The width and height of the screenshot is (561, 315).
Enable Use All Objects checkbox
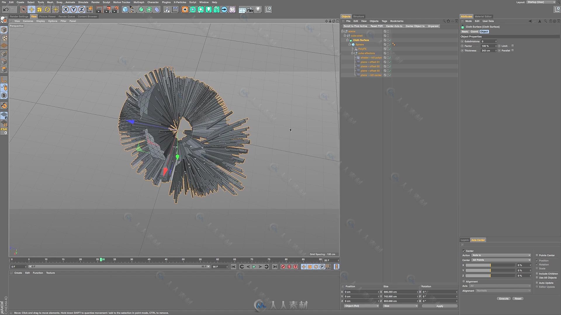click(537, 278)
